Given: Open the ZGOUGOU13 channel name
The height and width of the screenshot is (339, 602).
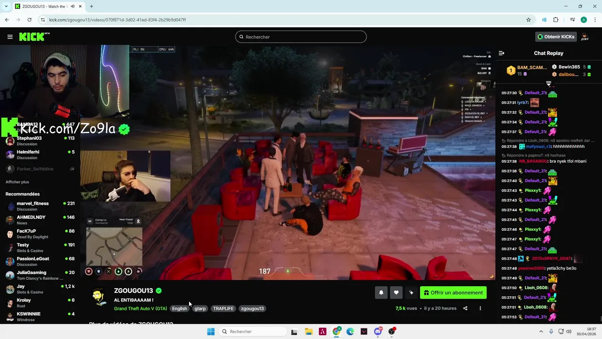Looking at the screenshot, I should click(x=134, y=291).
